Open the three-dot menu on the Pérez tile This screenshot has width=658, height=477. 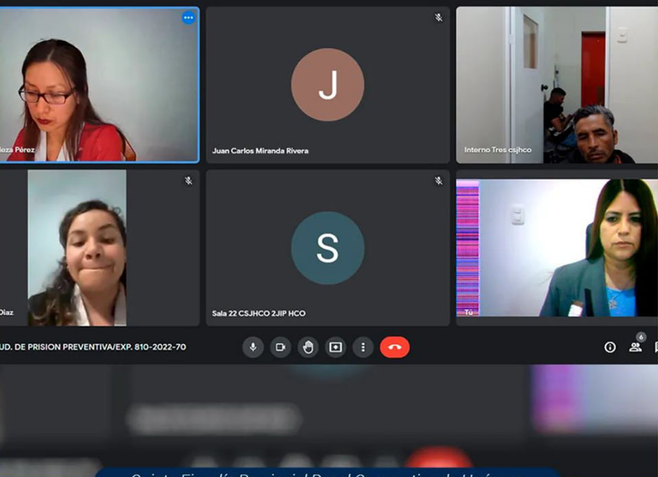[188, 18]
